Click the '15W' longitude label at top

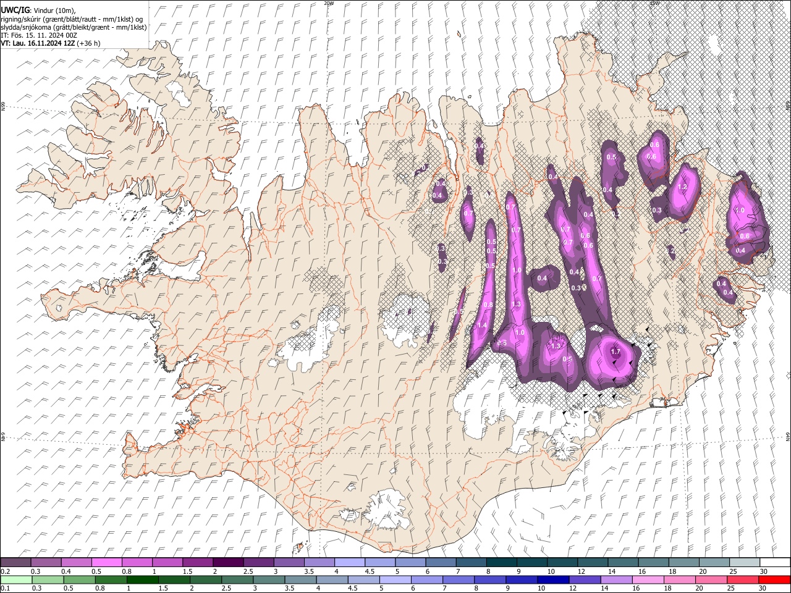pos(654,3)
